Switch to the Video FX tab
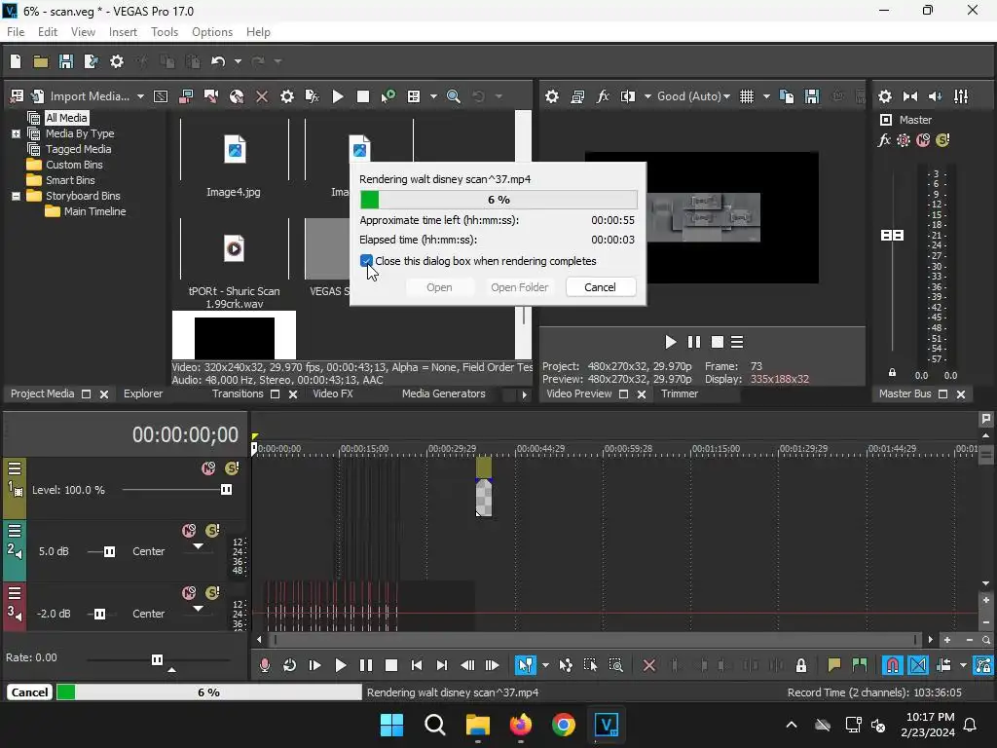Viewport: 997px width, 748px height. tap(333, 393)
